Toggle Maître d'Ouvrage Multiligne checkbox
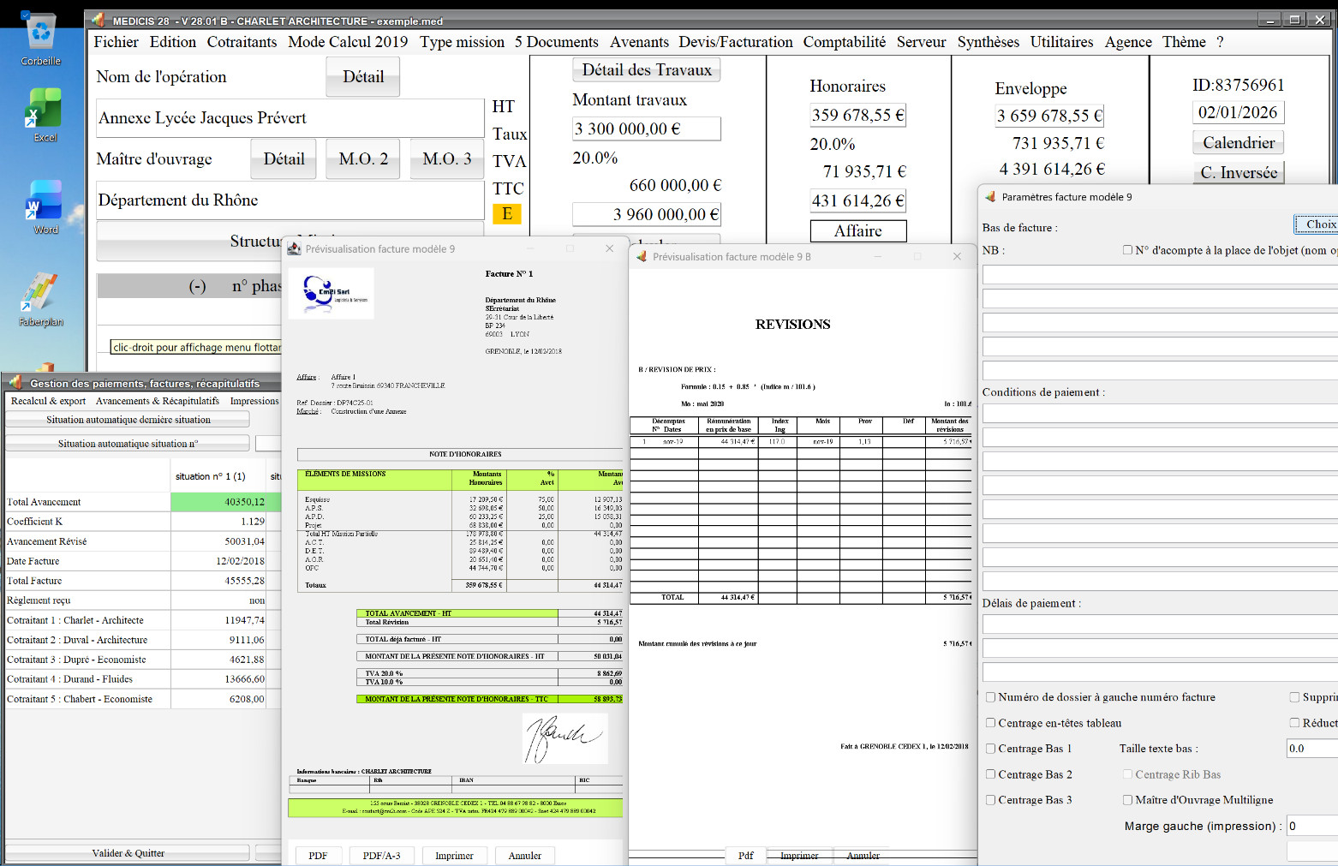The height and width of the screenshot is (866, 1338). [x=1127, y=800]
